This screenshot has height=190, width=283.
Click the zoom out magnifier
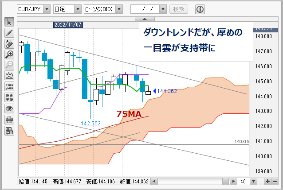click(x=9, y=65)
